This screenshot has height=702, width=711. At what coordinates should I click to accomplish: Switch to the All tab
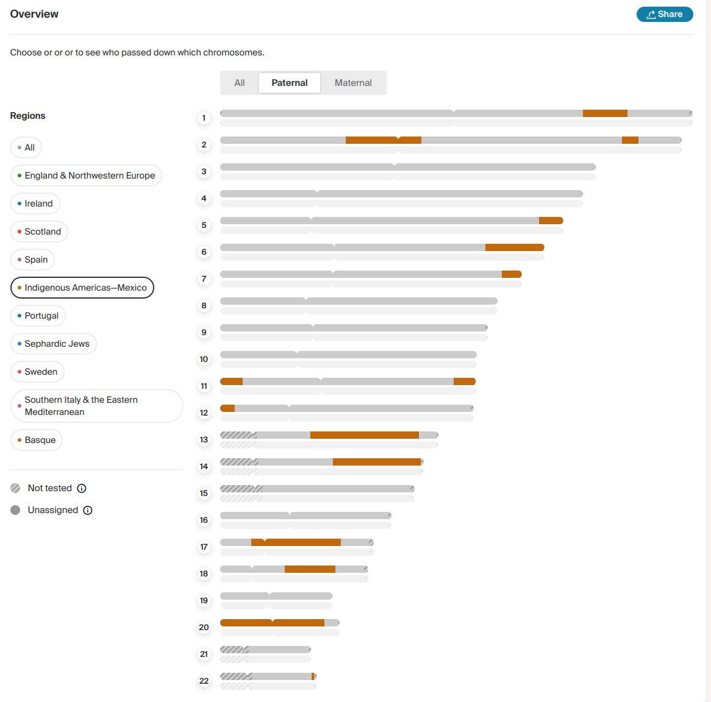click(x=239, y=82)
